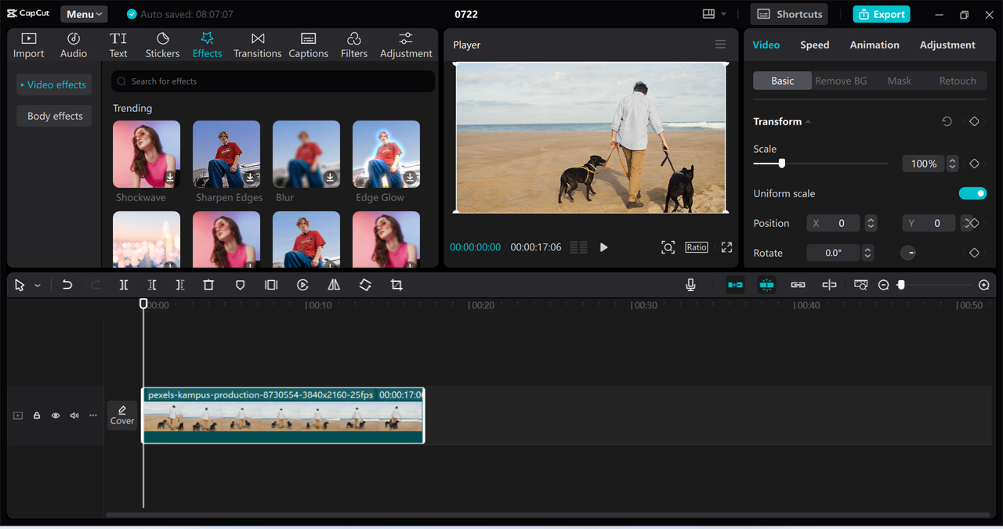Toggle the linkage chain icon
The image size is (1003, 529).
(x=798, y=285)
